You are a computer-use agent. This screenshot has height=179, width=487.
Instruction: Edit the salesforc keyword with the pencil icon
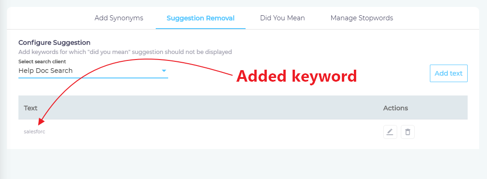[x=390, y=132]
